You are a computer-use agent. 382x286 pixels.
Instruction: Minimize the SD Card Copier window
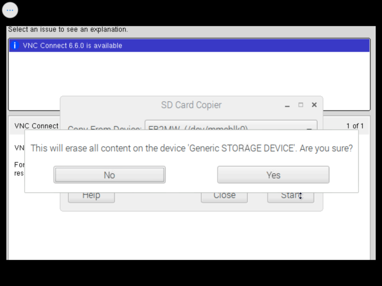tap(287, 105)
